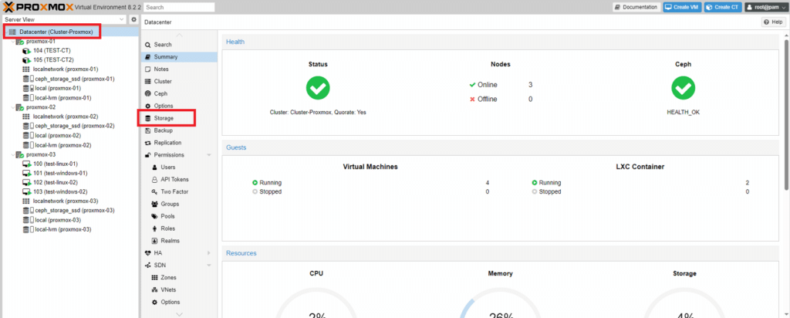
Task: Click the summary panel vertical scrollbar
Action: (x=786, y=115)
